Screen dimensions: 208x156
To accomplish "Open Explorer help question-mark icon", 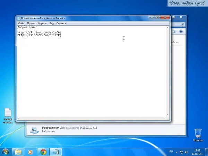I will click(181, 31).
